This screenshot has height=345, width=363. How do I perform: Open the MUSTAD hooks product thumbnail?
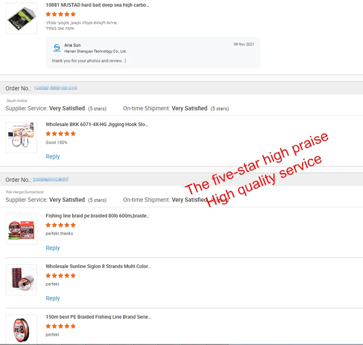(21, 18)
